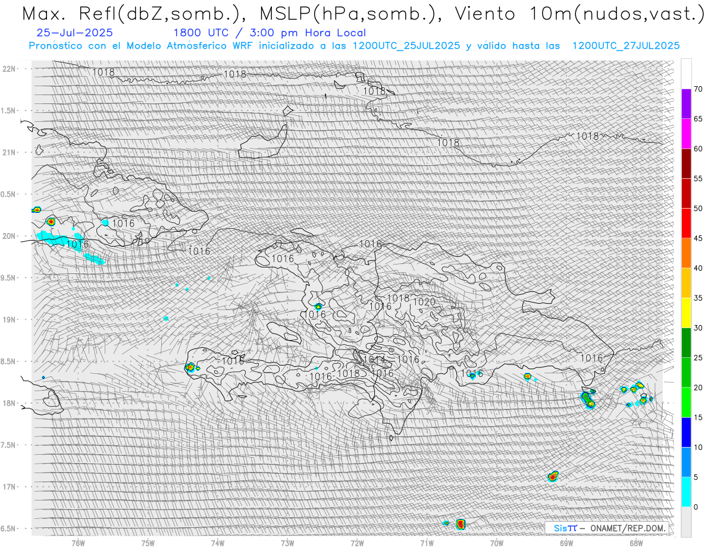The image size is (714, 551).
Task: Click the purple 65-70 dBZ colorbar segment
Action: tap(686, 104)
